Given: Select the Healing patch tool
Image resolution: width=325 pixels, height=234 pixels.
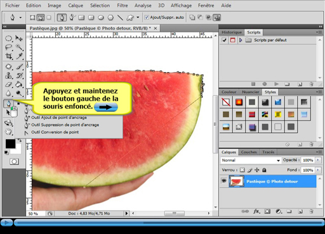Looking at the screenshot, I should point(8,66).
